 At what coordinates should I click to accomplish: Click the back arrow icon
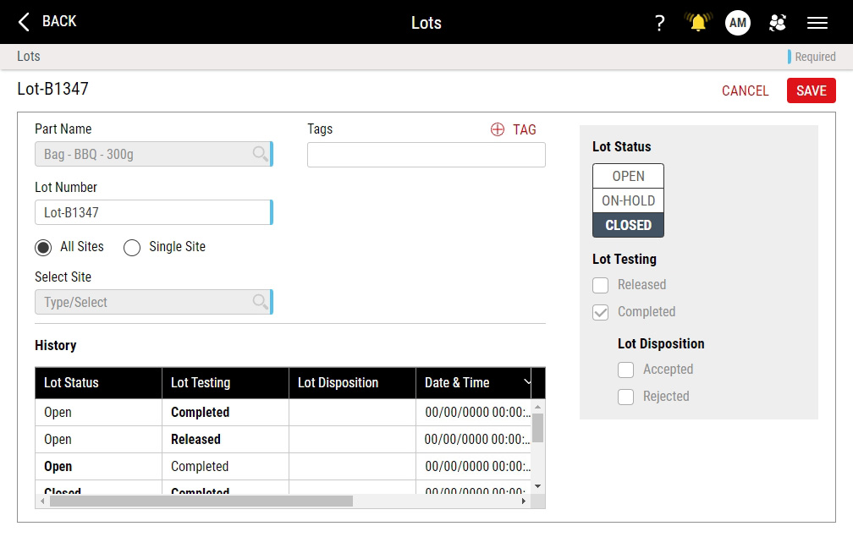point(24,22)
